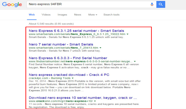
Task: Open Nero Express 6 6.3.0.3 Find Serial Number link
Action: [68, 58]
